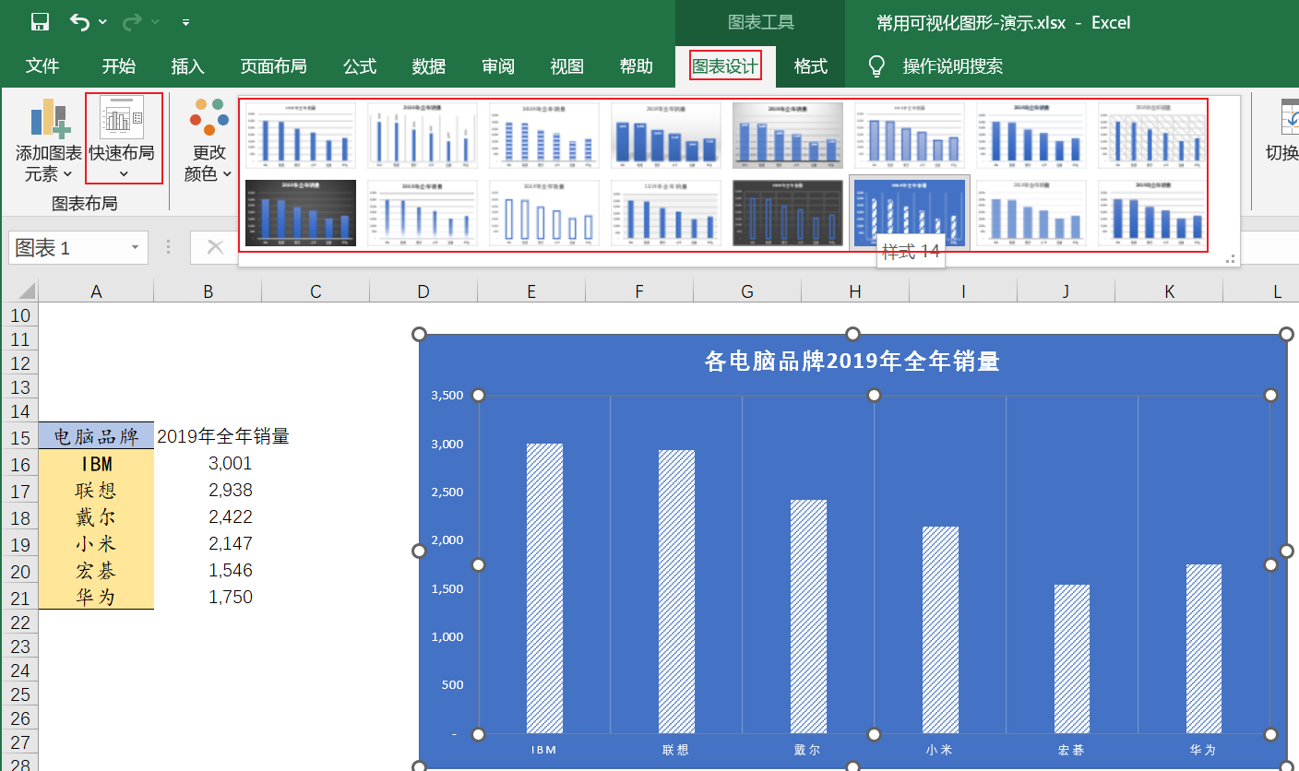The image size is (1299, 771).
Task: Open the 添加图表元素 menu
Action: coord(48,140)
